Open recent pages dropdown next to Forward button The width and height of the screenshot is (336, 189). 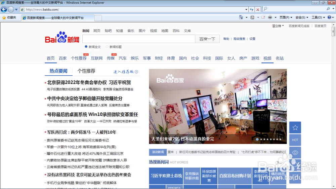pyautogui.click(x=16, y=9)
